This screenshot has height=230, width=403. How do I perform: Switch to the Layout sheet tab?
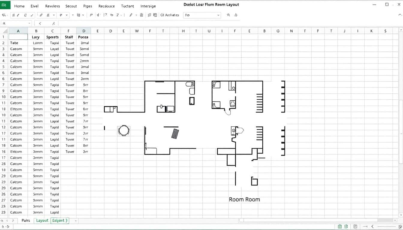click(42, 220)
